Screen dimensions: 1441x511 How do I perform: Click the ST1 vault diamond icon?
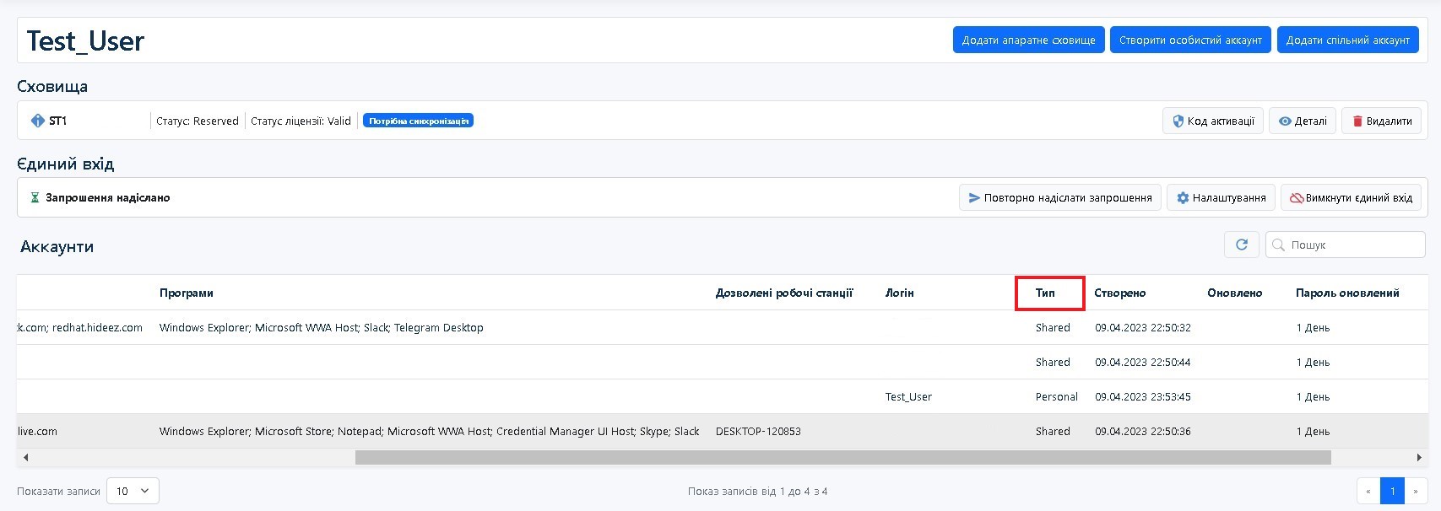pyautogui.click(x=37, y=121)
